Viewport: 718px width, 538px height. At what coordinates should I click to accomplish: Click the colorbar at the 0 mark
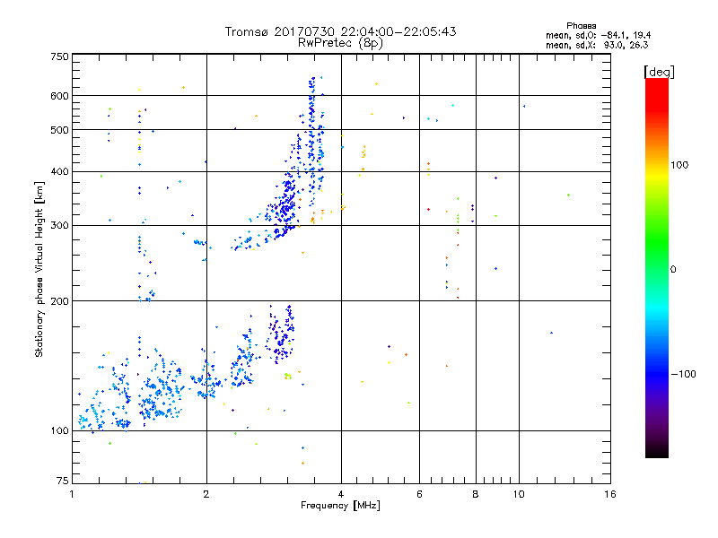[657, 269]
